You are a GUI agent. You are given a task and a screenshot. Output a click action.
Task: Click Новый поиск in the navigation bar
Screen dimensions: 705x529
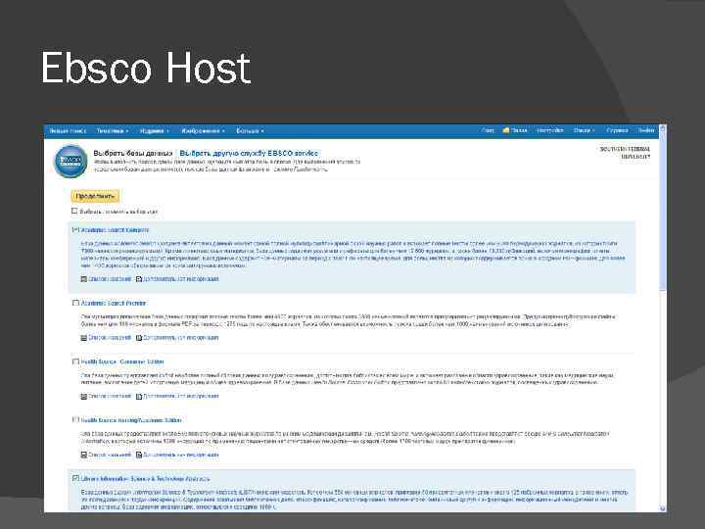pyautogui.click(x=68, y=131)
